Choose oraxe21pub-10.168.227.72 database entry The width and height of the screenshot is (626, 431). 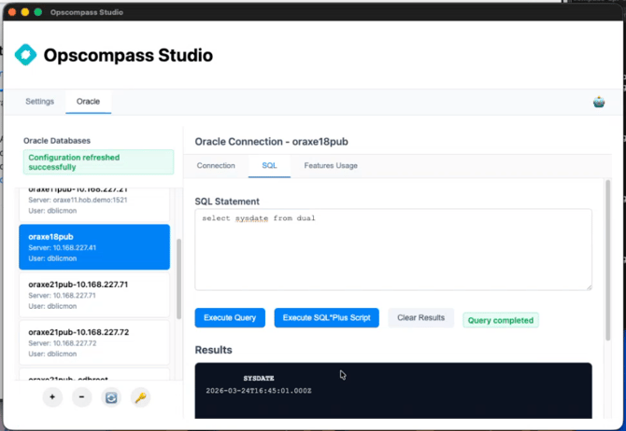pyautogui.click(x=94, y=341)
